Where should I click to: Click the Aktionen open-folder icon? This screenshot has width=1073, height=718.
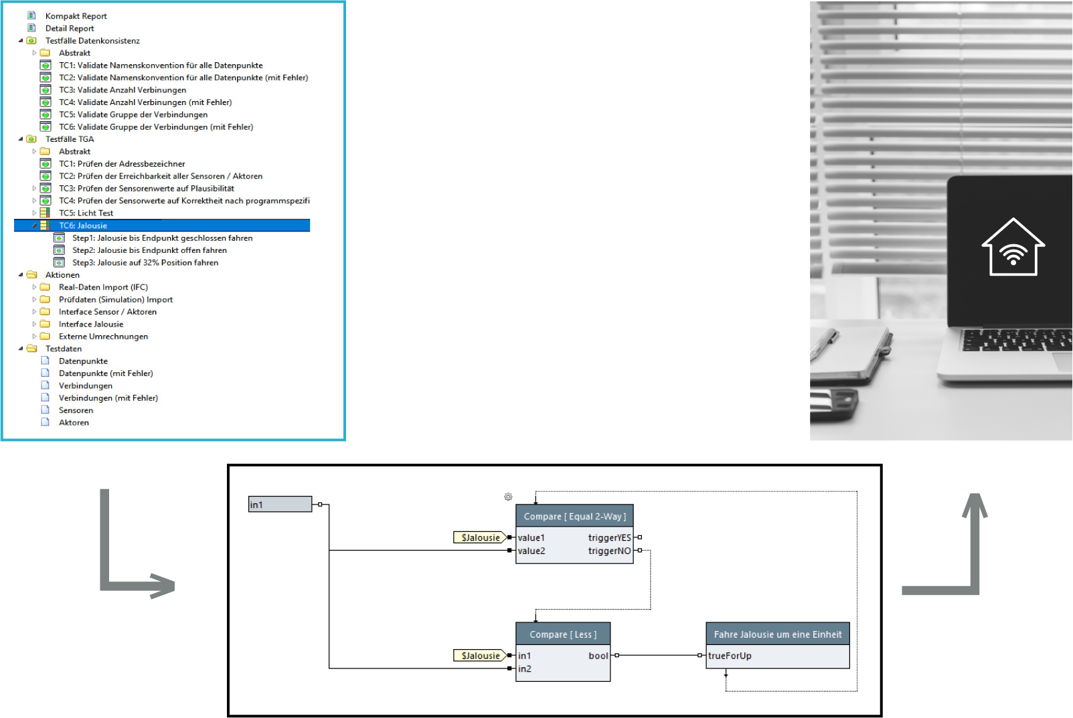[x=31, y=274]
